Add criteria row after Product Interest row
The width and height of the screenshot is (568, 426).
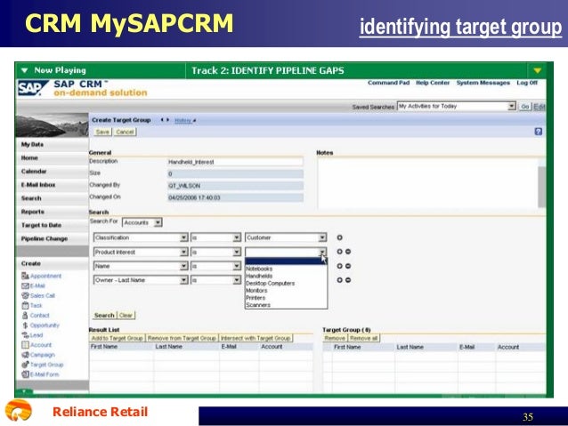(339, 252)
